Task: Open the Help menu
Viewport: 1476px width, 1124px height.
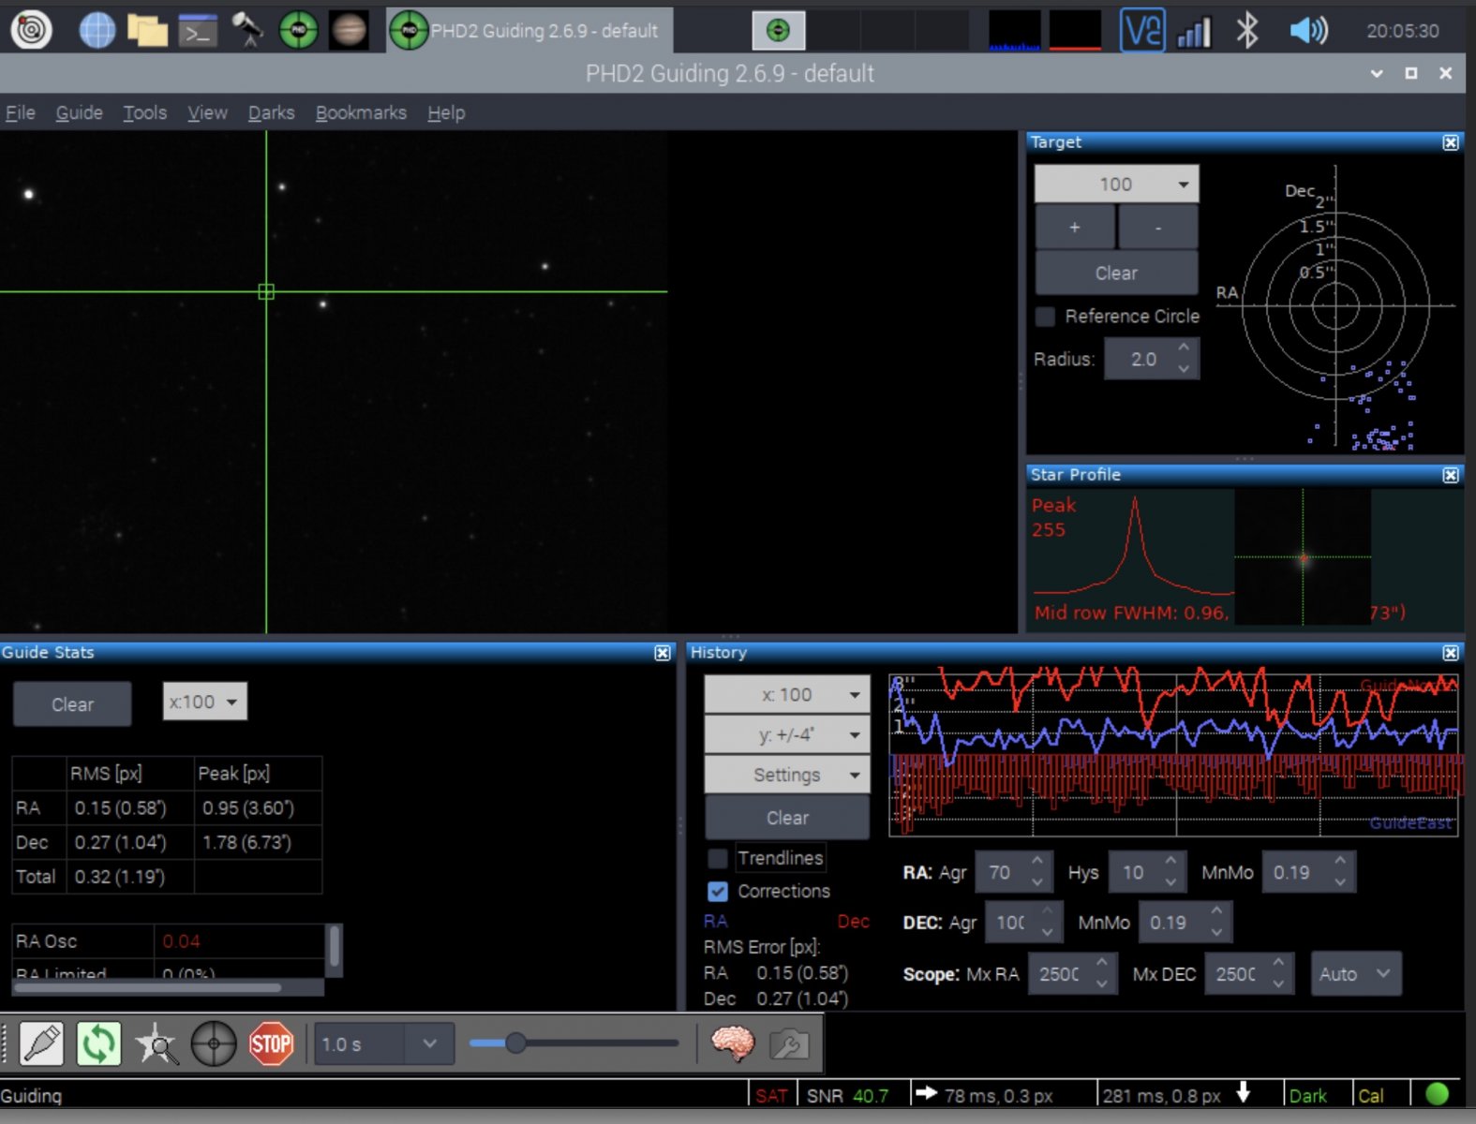Action: (x=446, y=112)
